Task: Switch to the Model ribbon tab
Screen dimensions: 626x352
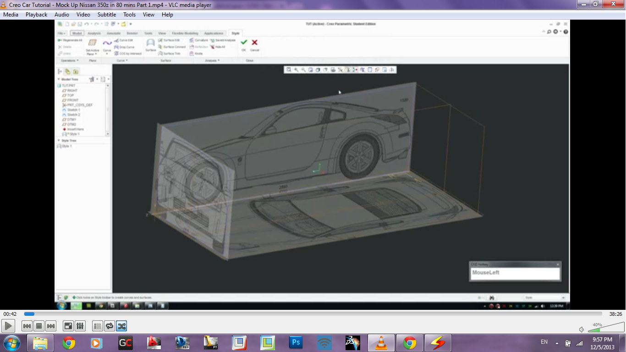Action: pyautogui.click(x=77, y=33)
